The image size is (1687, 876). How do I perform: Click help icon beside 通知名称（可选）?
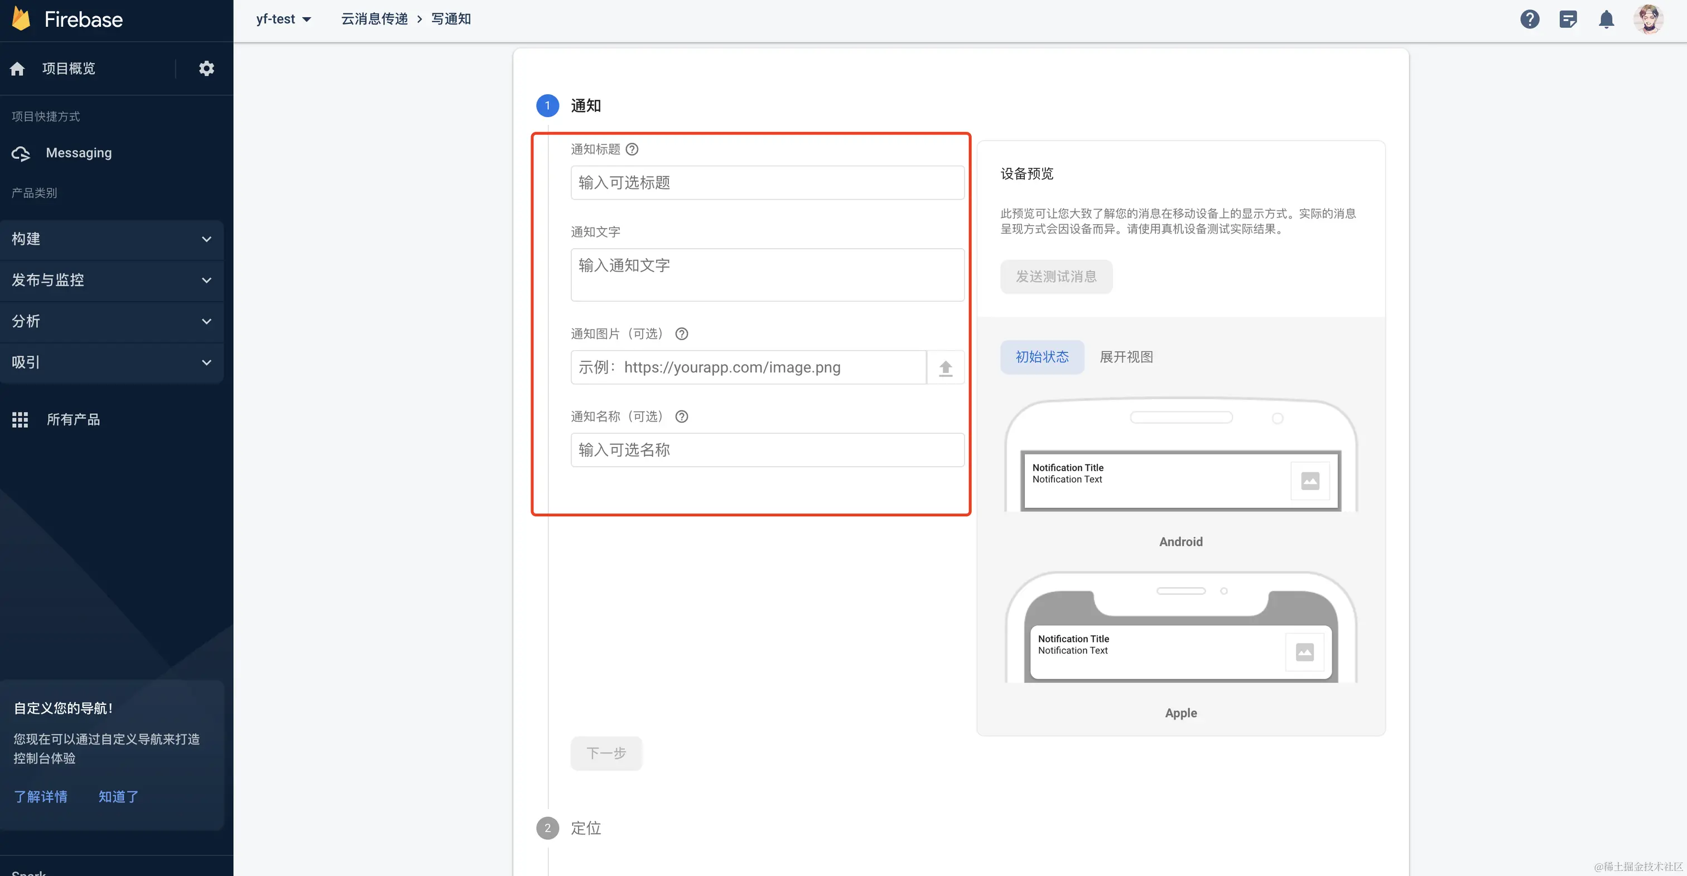682,417
